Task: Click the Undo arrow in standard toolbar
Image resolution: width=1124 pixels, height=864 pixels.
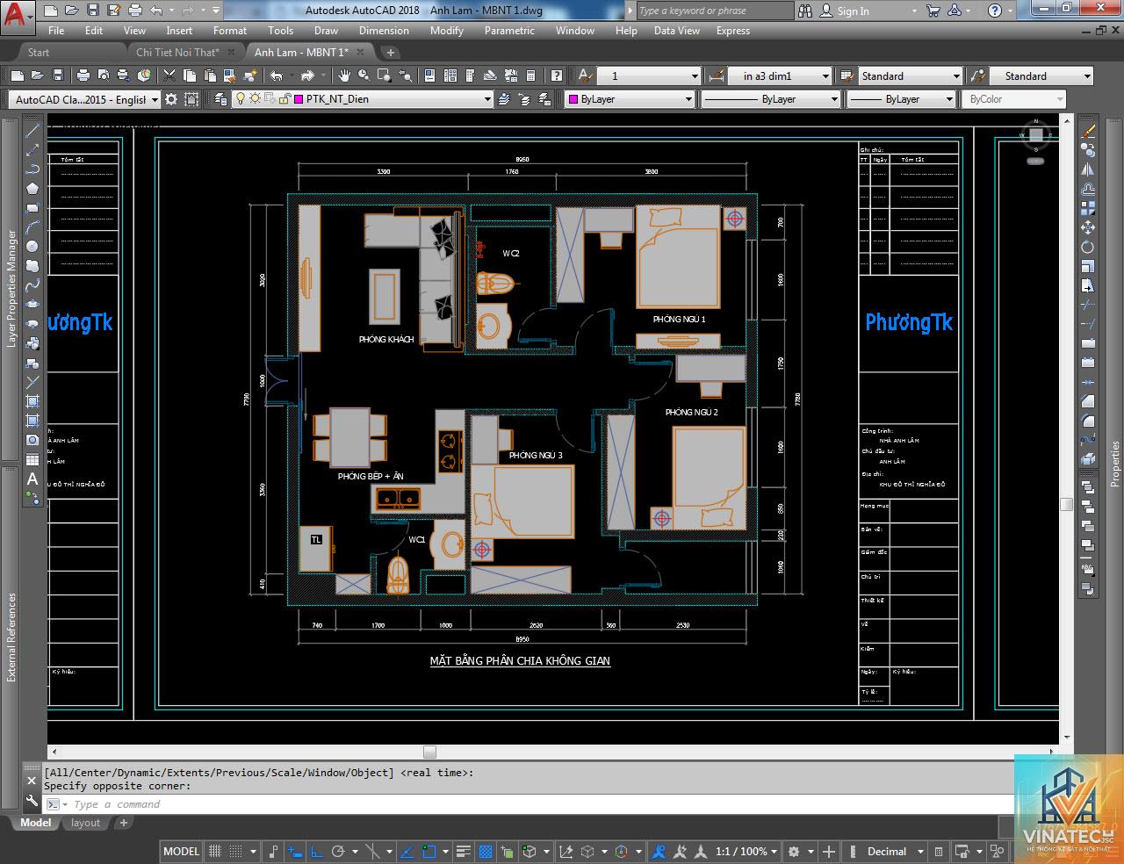Action: (277, 76)
